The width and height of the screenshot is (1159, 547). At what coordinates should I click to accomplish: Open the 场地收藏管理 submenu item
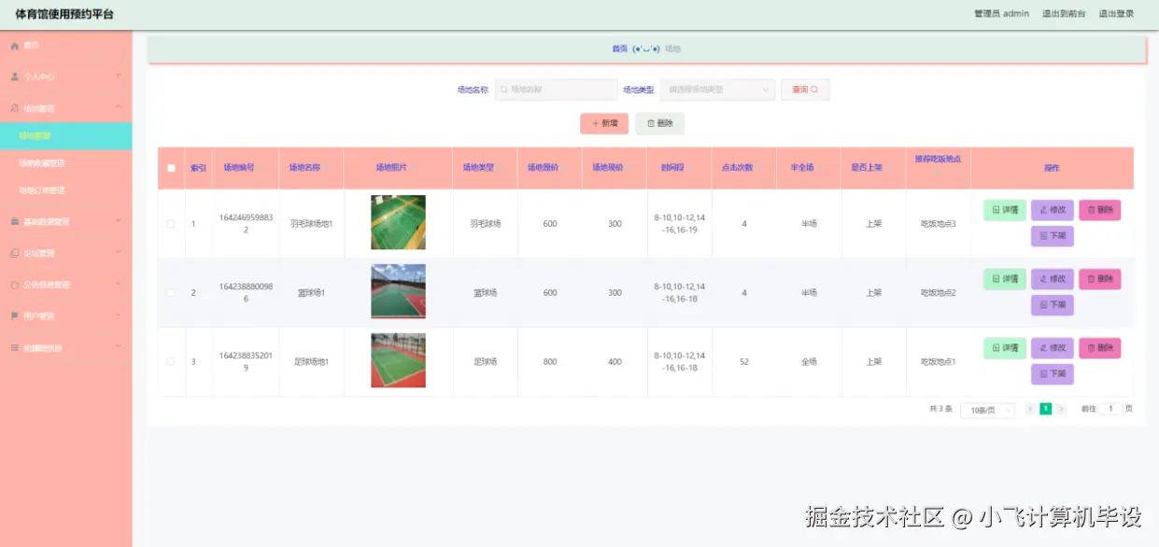pos(65,163)
